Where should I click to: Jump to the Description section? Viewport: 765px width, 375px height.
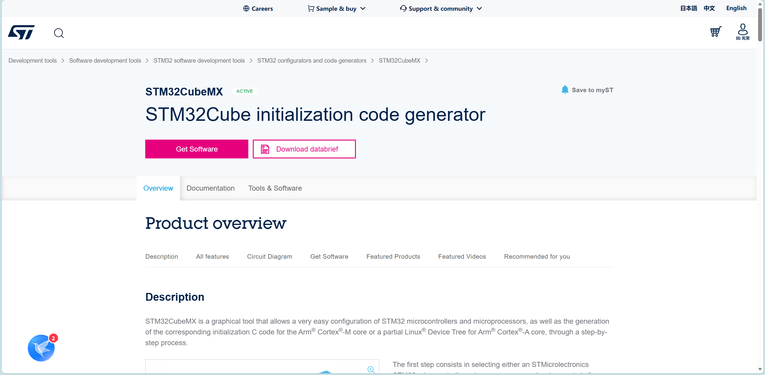pos(162,257)
